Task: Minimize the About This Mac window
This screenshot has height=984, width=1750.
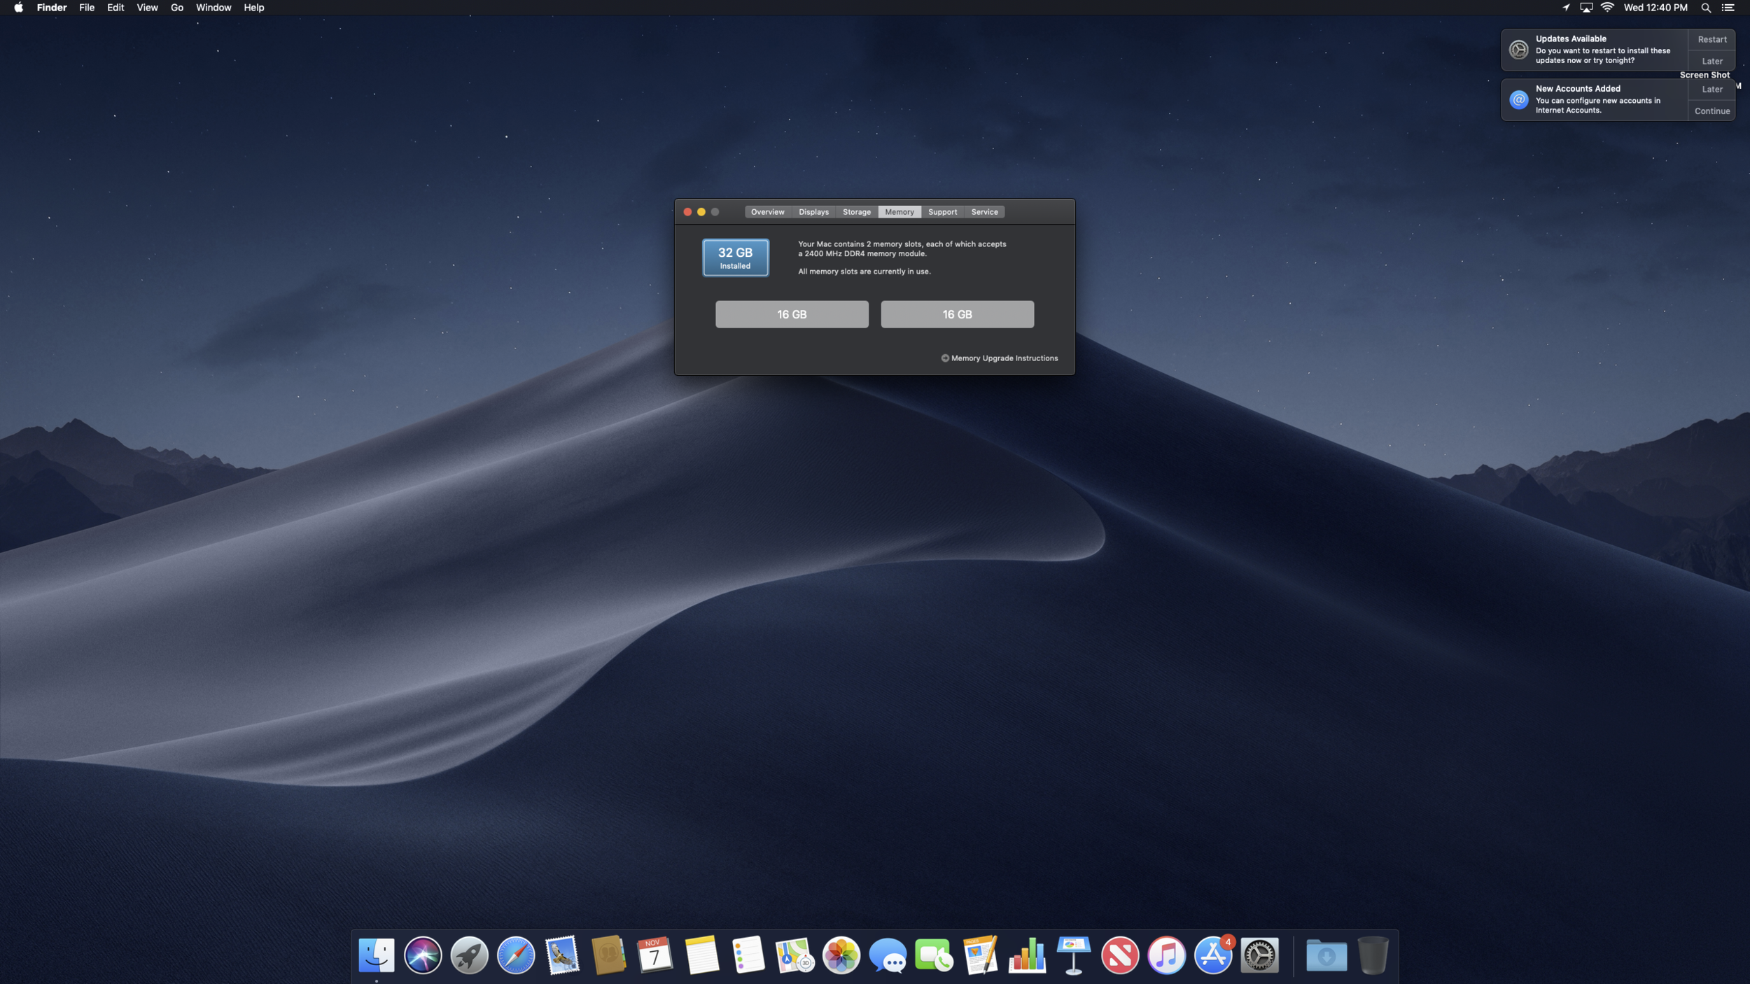Action: coord(701,212)
